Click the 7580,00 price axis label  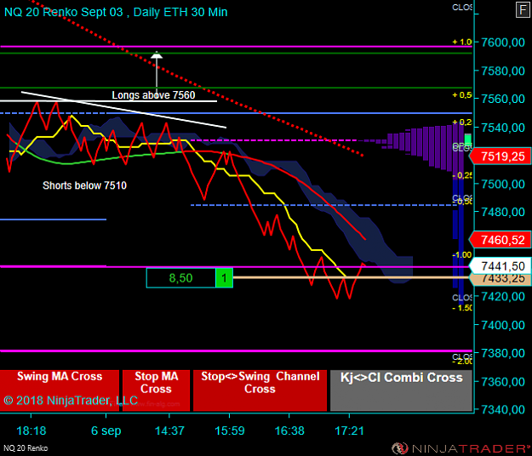[503, 71]
